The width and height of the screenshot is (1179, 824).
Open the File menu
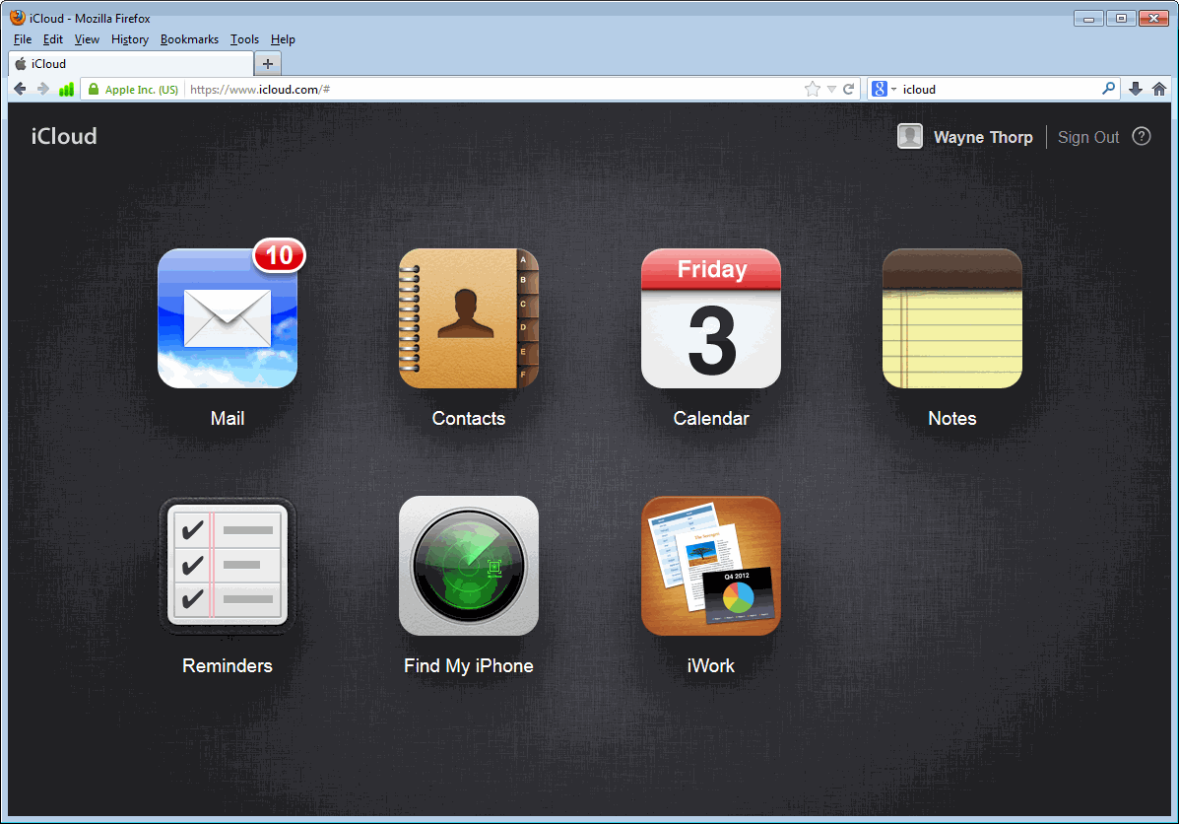(23, 39)
